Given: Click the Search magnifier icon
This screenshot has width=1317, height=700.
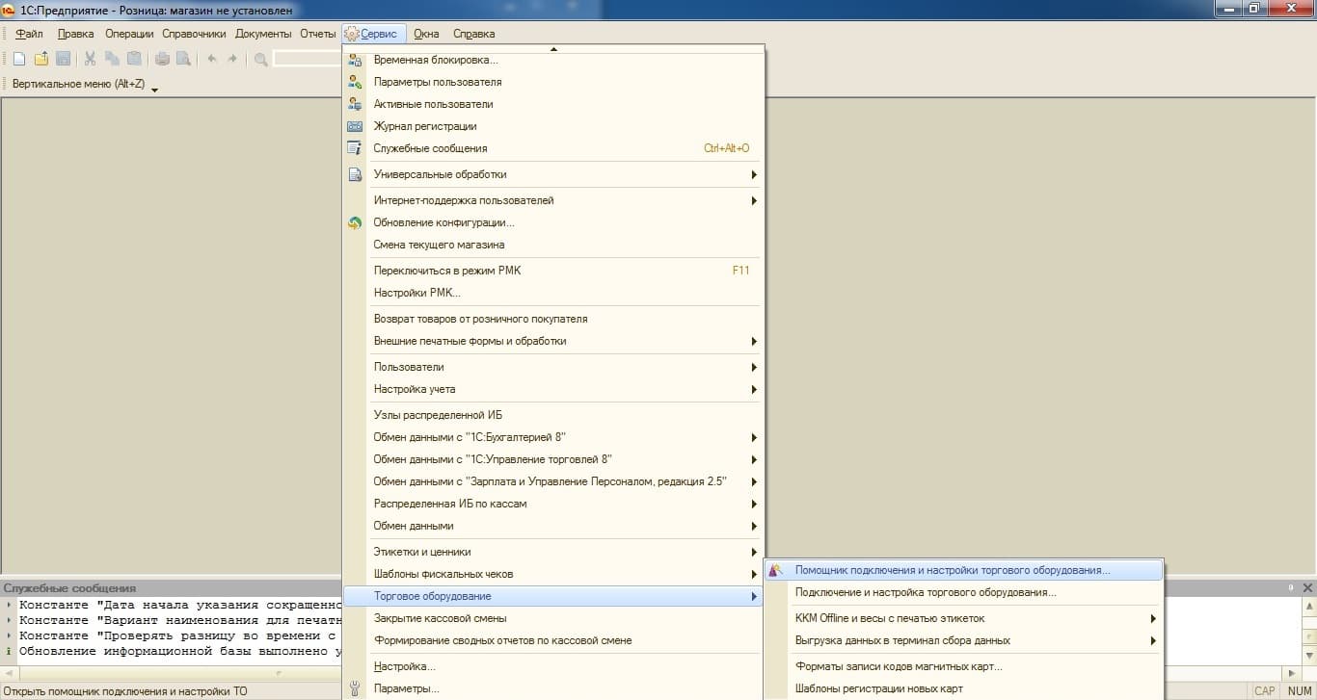Looking at the screenshot, I should 260,59.
